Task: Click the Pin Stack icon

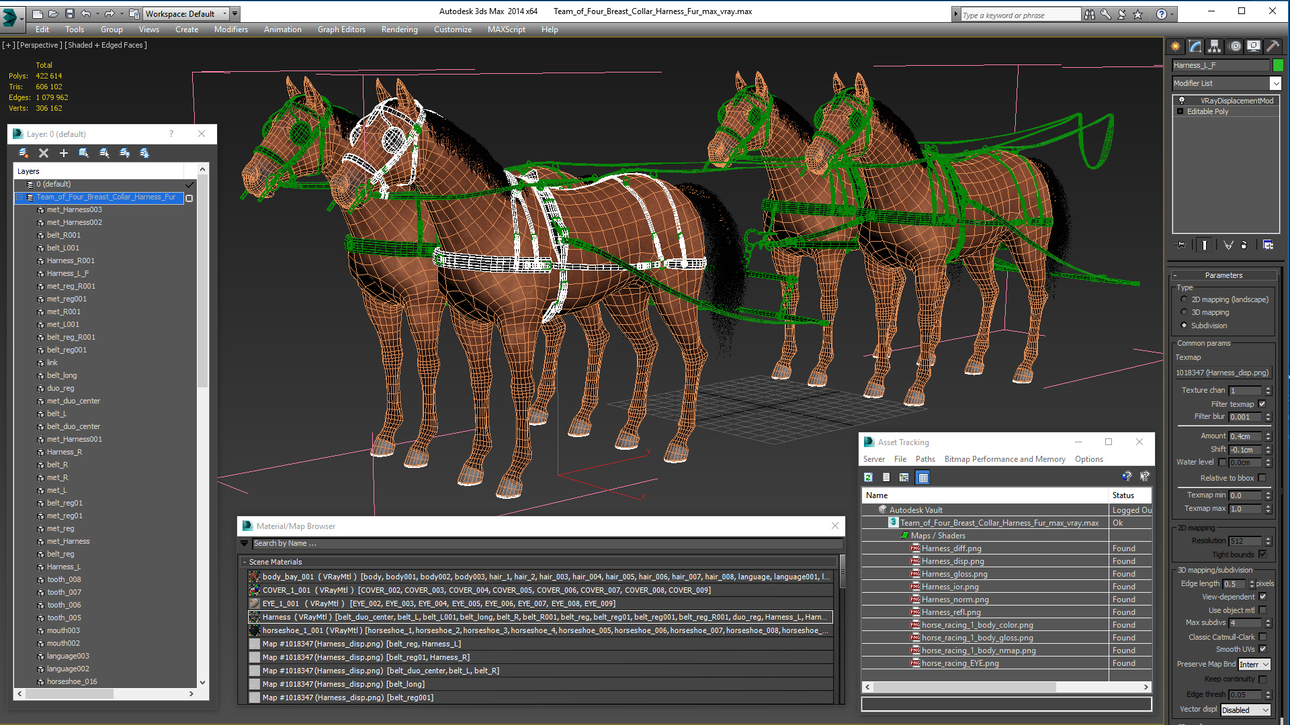Action: pyautogui.click(x=1180, y=245)
